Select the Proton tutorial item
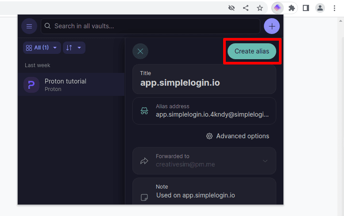Image resolution: width=344 pixels, height=216 pixels. [71, 85]
